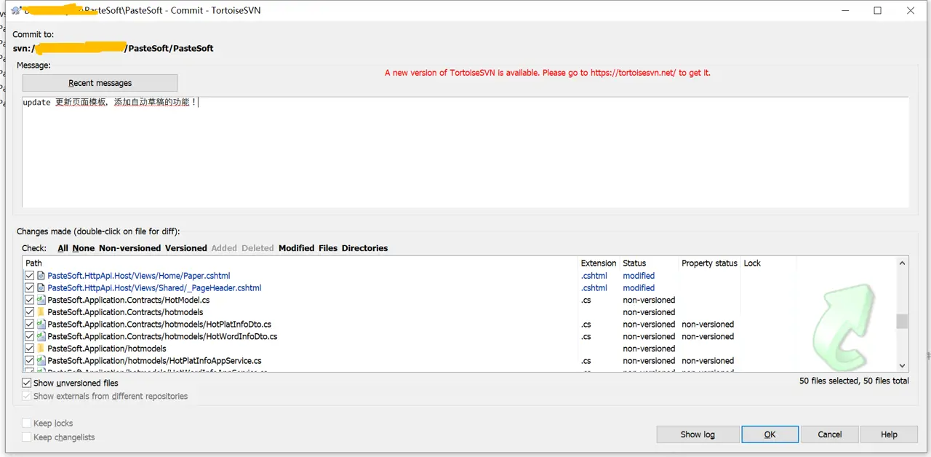Viewport: 931px width, 457px height.
Task: Click the HotPlatInfoDto.cs file icon
Action: point(41,325)
